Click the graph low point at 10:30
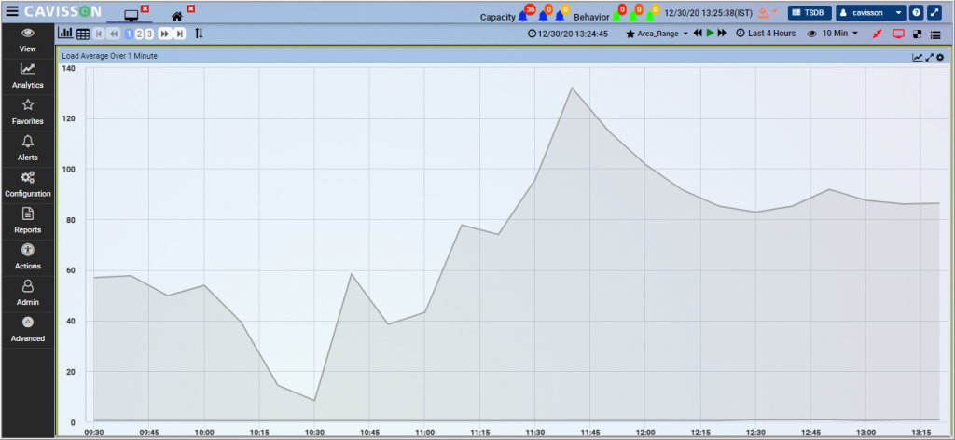This screenshot has height=440, width=955. click(x=314, y=401)
